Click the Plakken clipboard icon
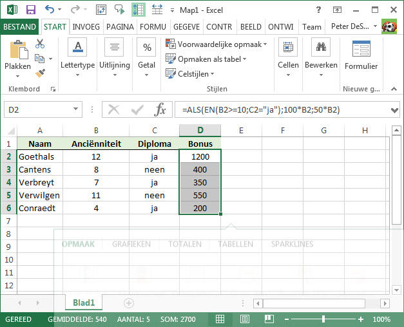This screenshot has height=327, width=404. (x=19, y=50)
